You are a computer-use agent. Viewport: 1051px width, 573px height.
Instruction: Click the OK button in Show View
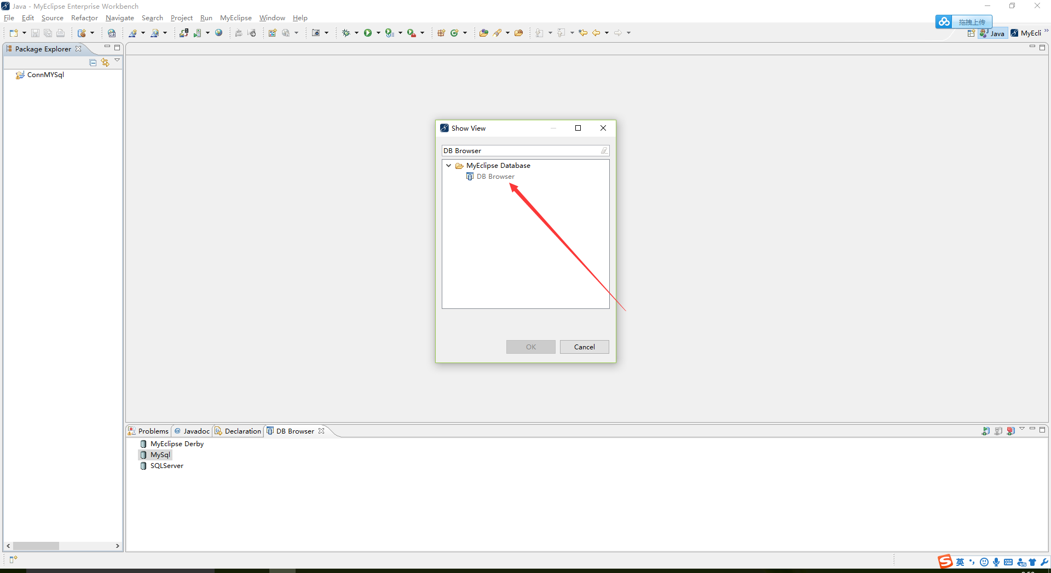coord(530,347)
